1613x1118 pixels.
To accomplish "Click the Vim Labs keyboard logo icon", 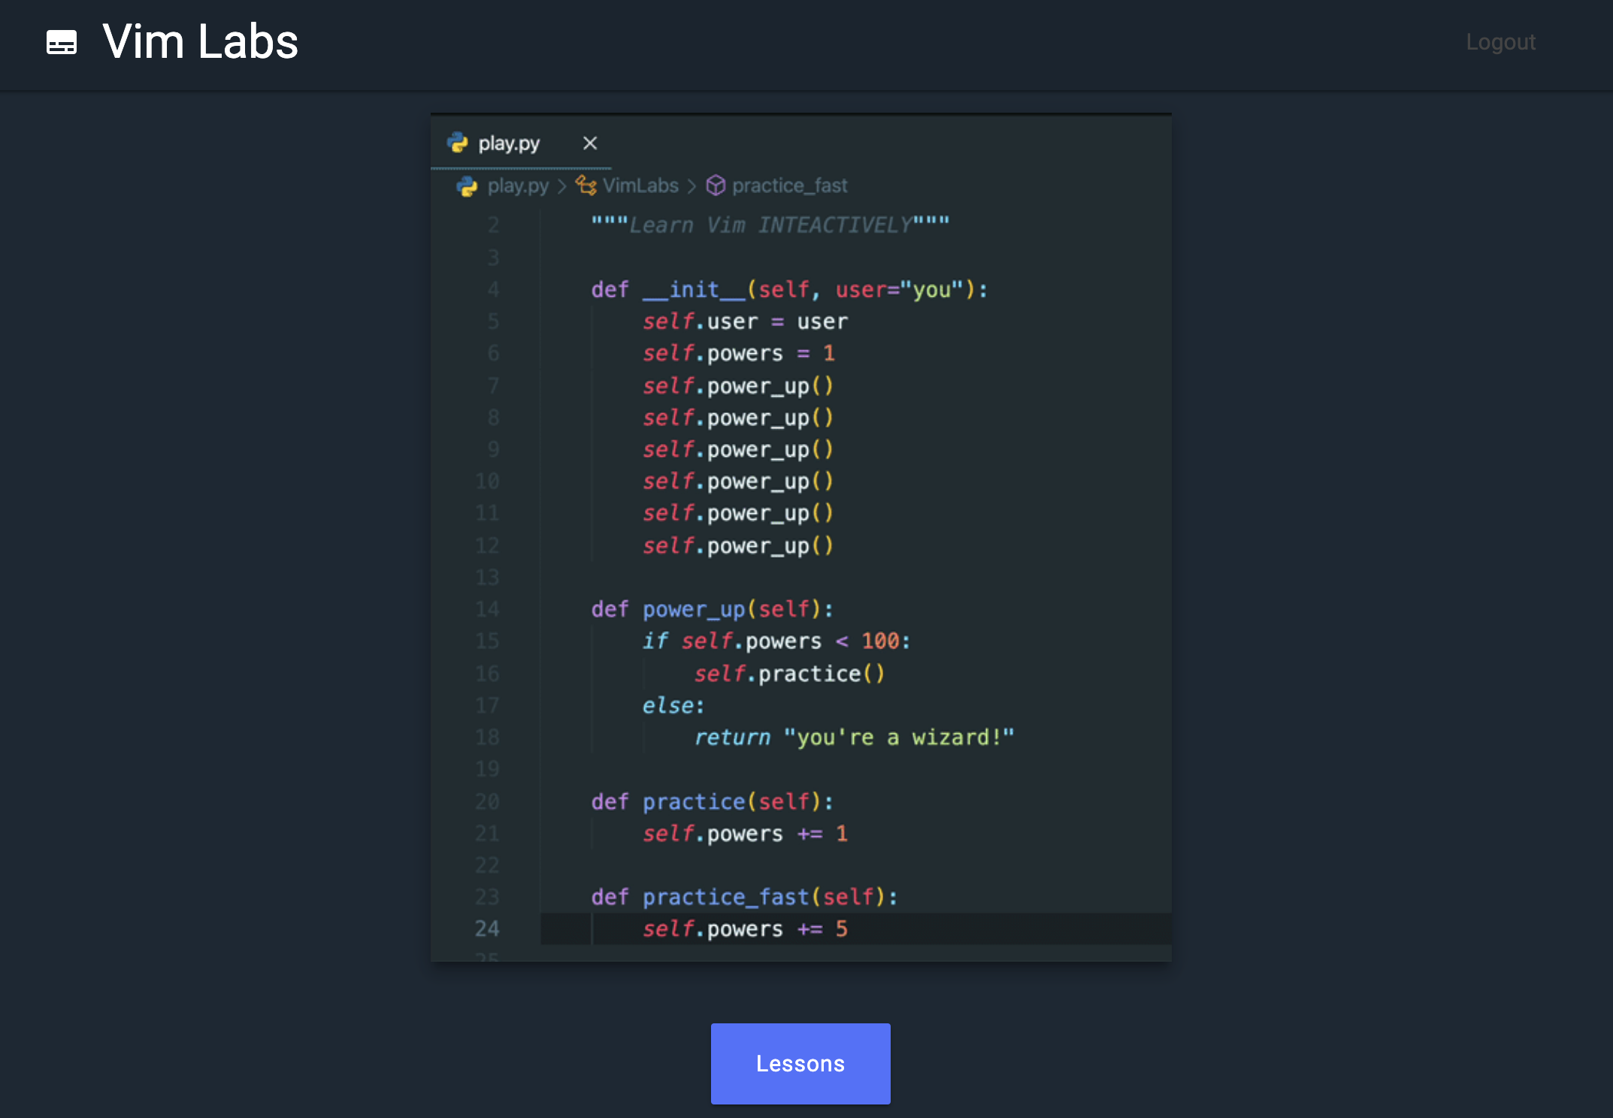I will coord(62,42).
